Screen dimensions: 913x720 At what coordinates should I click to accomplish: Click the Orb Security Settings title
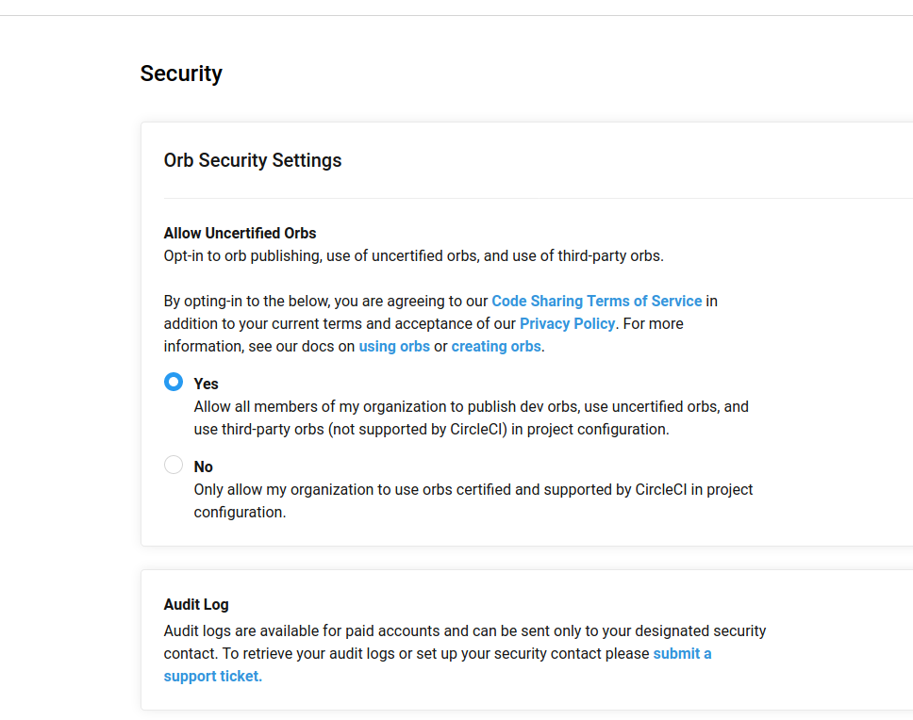(253, 161)
